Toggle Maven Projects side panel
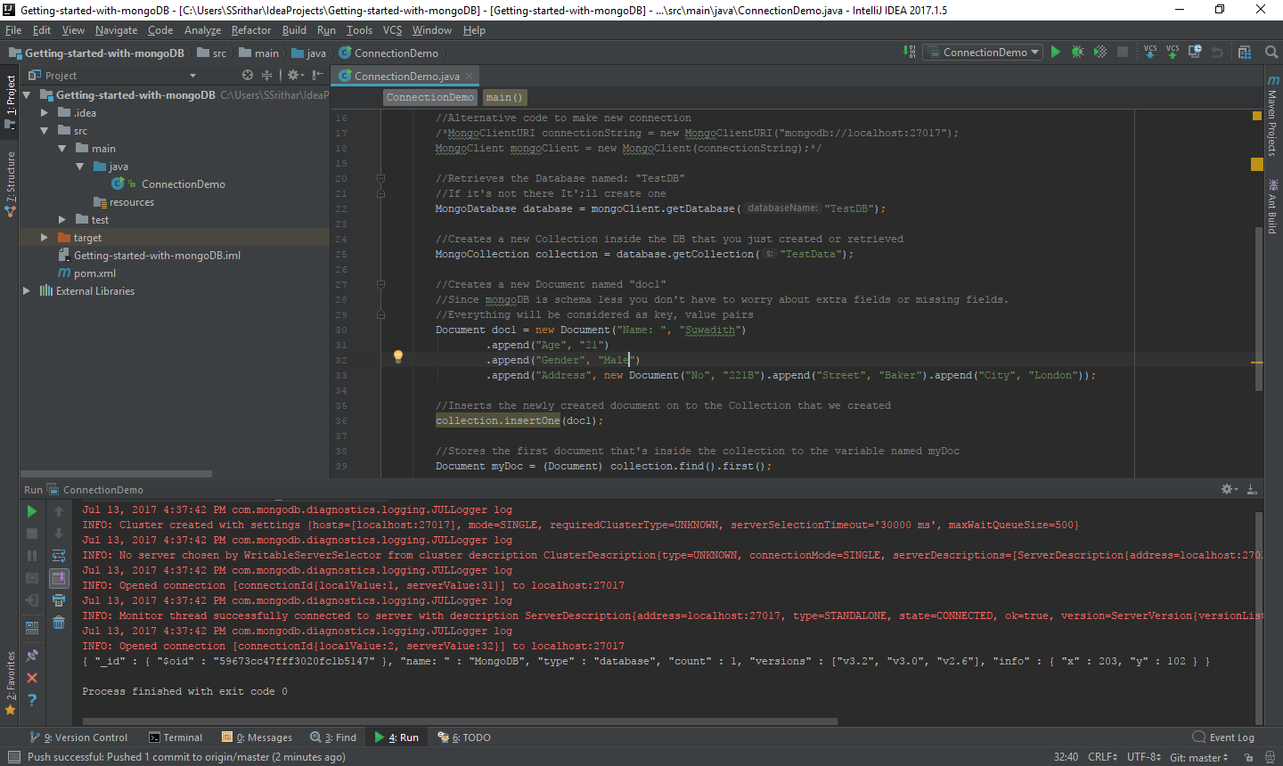Viewport: 1283px width, 766px height. tap(1273, 116)
